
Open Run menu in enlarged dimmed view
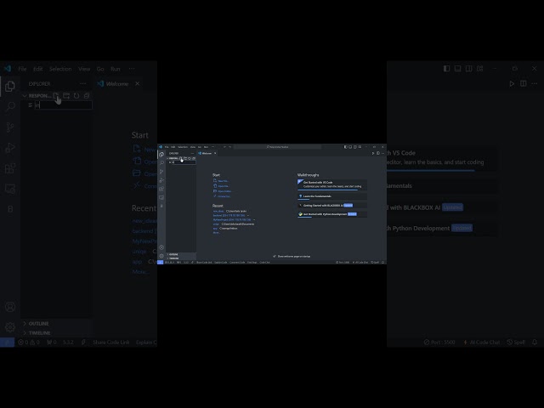click(x=116, y=69)
